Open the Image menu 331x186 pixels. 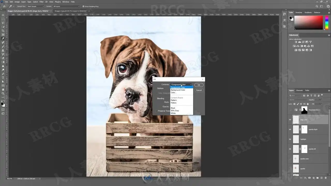click(x=17, y=2)
